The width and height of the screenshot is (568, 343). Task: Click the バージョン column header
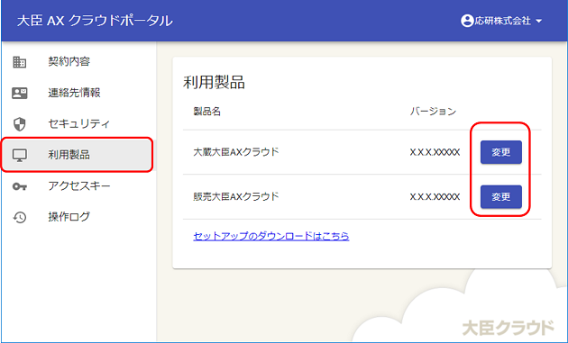pyautogui.click(x=433, y=112)
